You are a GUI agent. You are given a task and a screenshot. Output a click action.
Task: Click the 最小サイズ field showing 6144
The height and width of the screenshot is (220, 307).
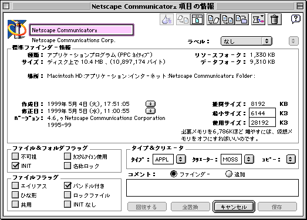pos(262,113)
